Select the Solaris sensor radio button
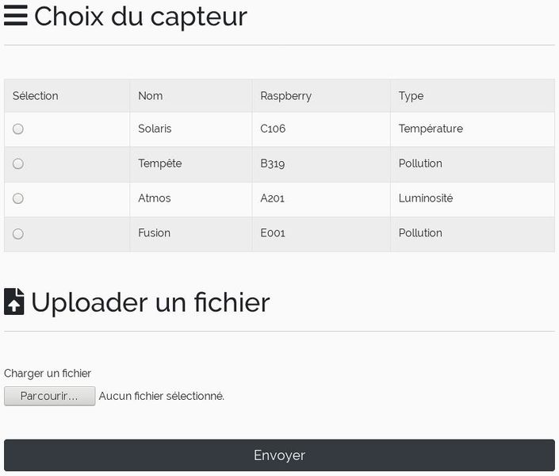This screenshot has height=476, width=559. click(18, 129)
